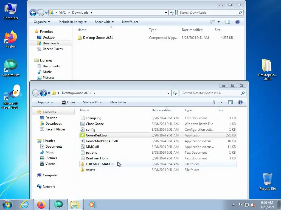Click VM1 in the Downloads address path
This screenshot has width=281, height=210.
tap(62, 13)
